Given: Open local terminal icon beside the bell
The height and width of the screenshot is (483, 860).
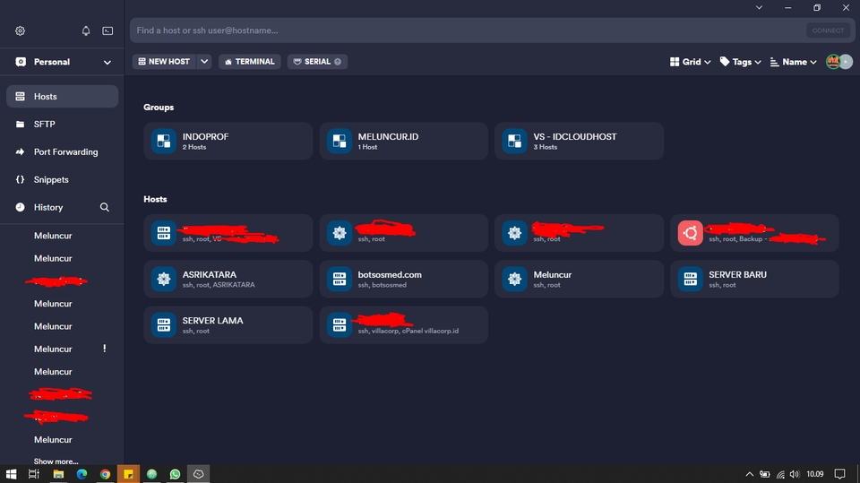Looking at the screenshot, I should pos(107,30).
